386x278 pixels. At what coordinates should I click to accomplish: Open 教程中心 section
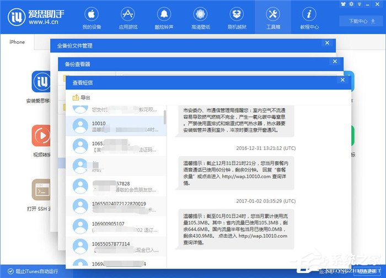click(x=309, y=18)
